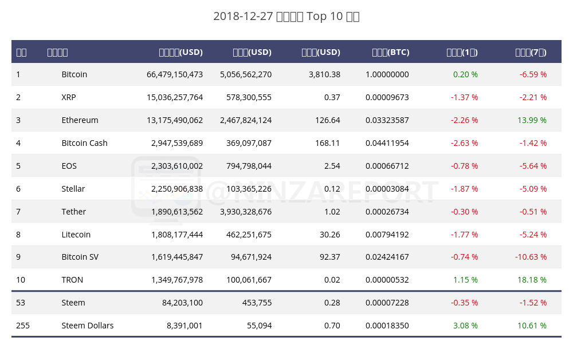573x349 pixels.
Task: Select Tether's USD price 1.02
Action: [x=332, y=212]
